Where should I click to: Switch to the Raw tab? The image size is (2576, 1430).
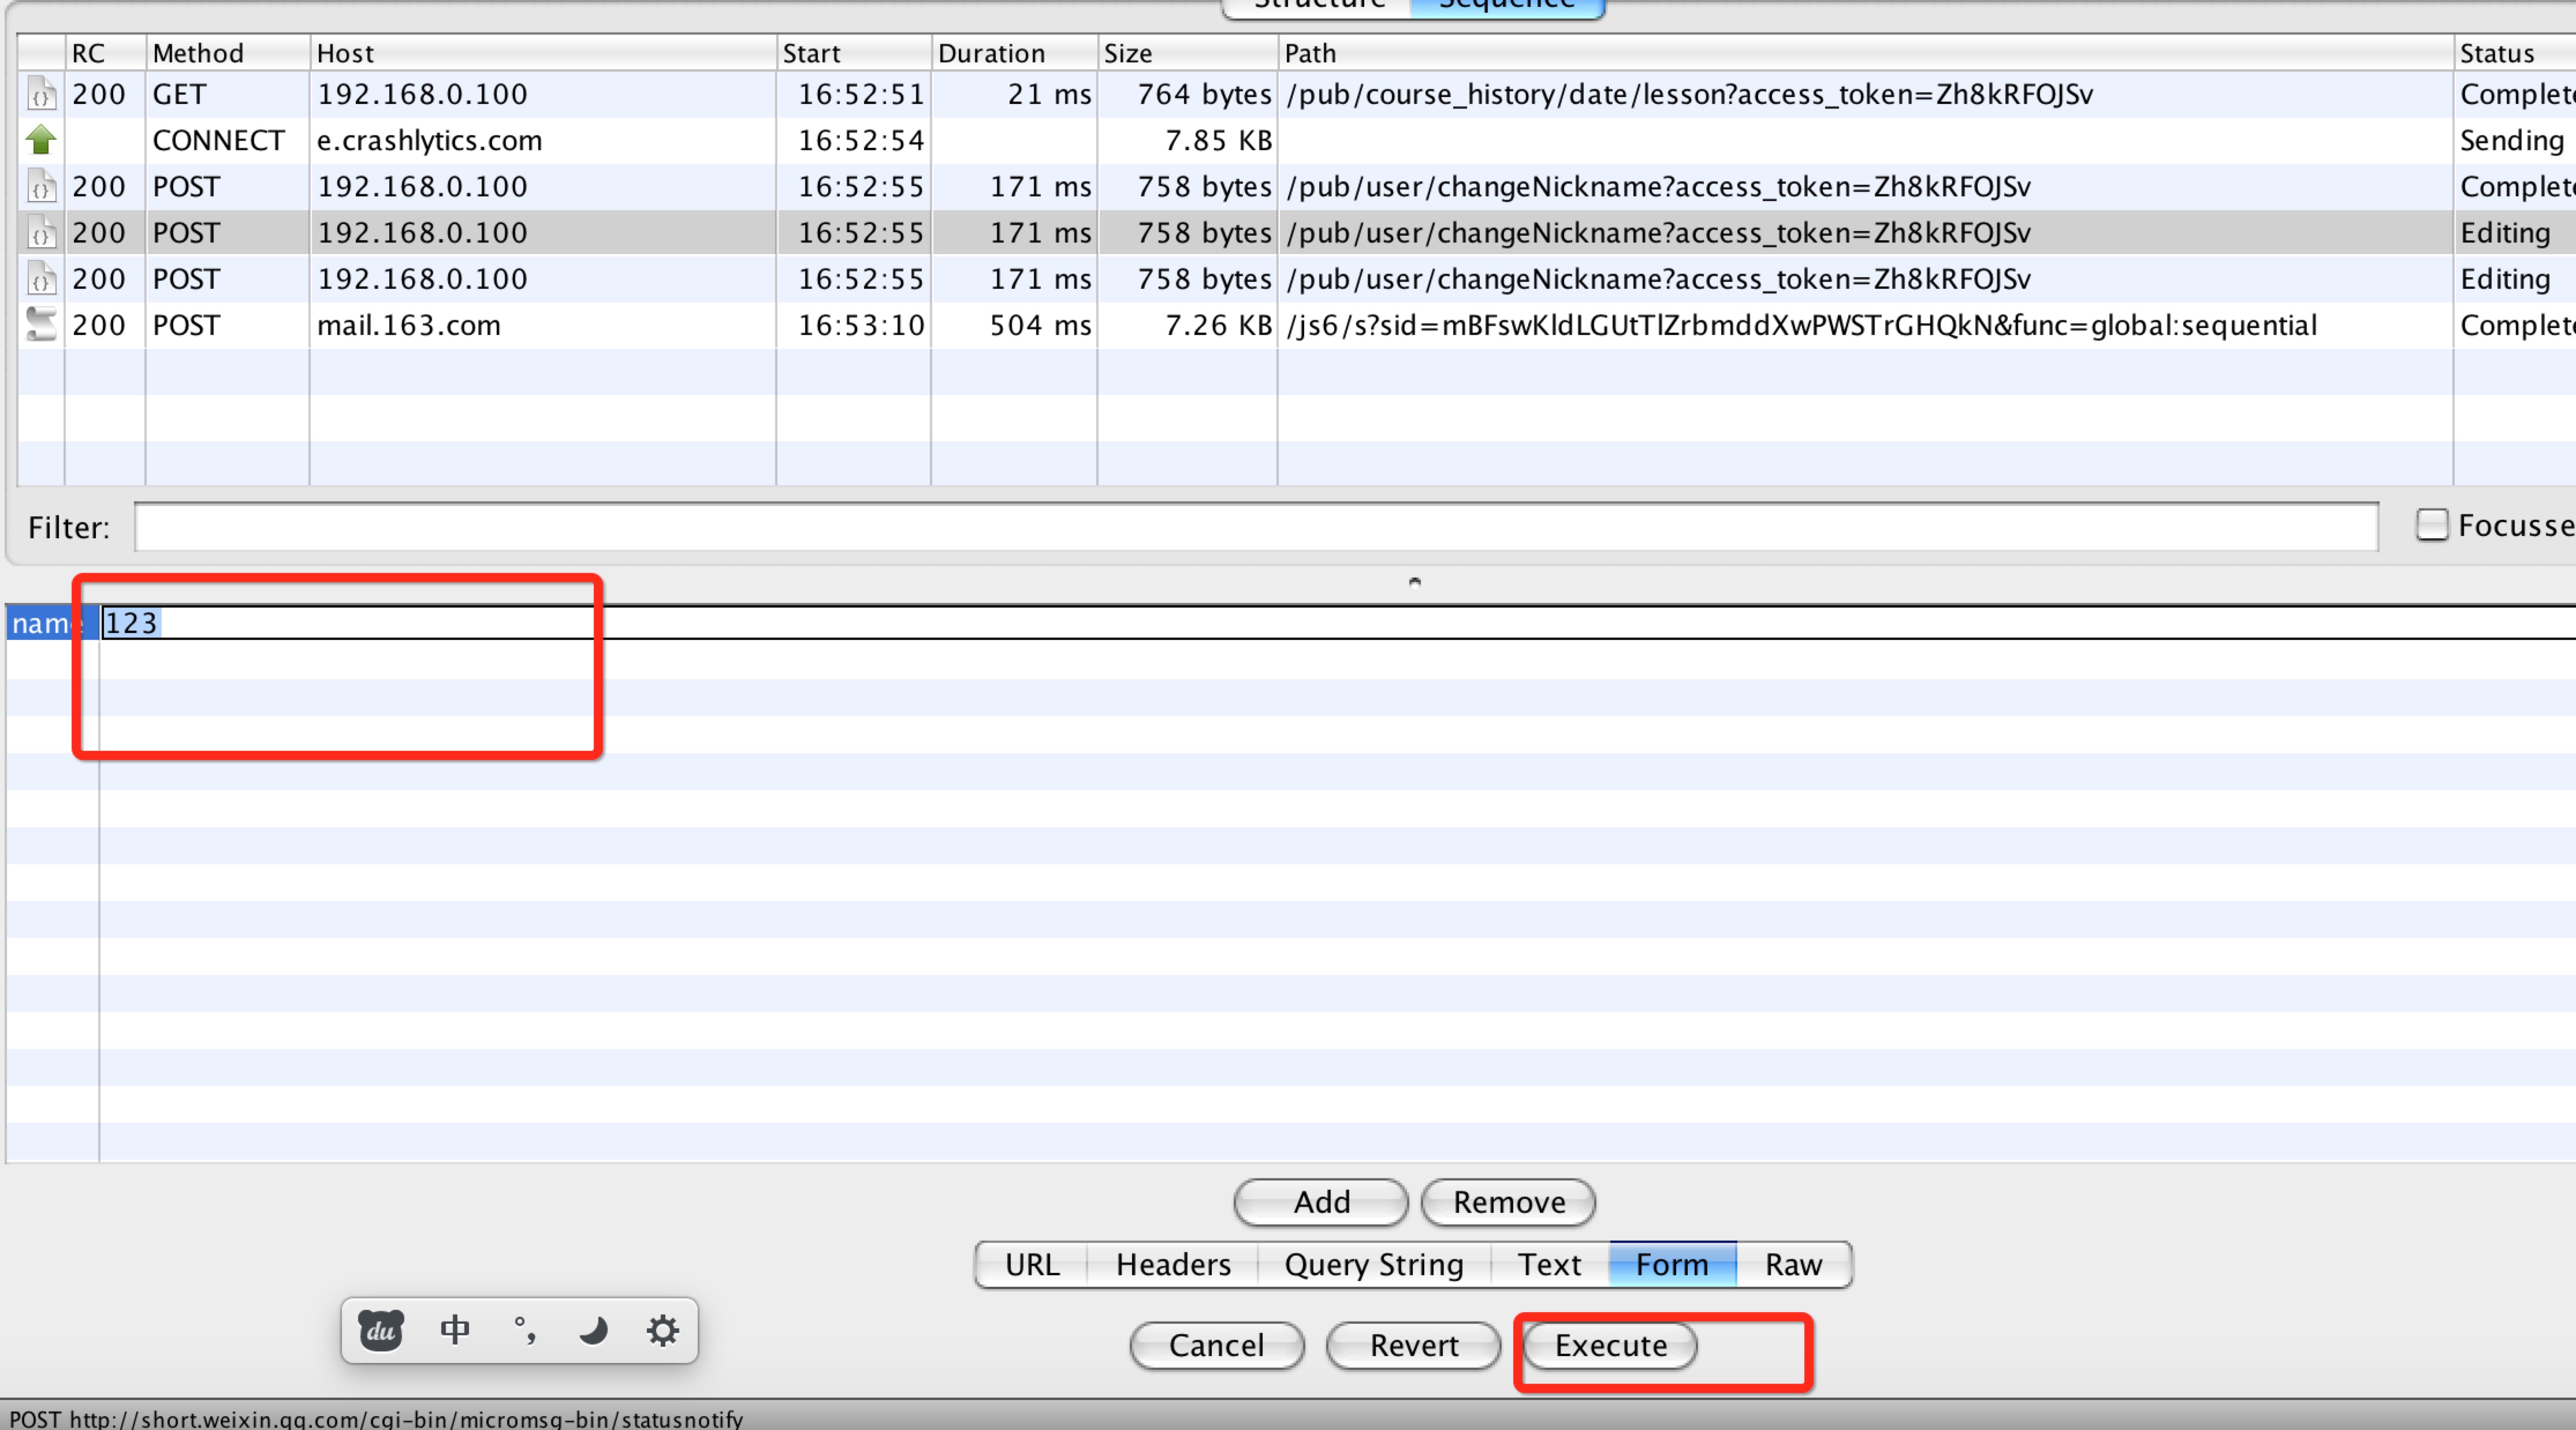pyautogui.click(x=1793, y=1265)
